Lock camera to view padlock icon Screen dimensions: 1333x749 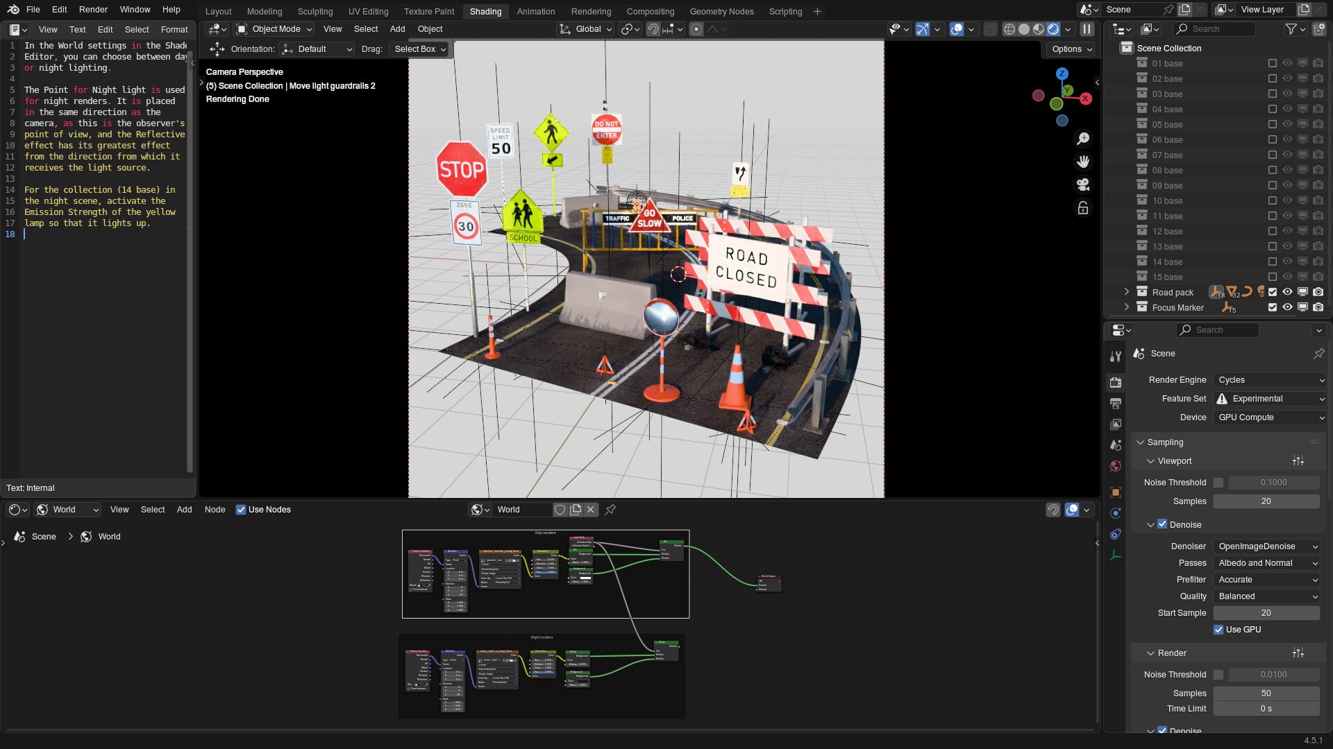(1083, 208)
